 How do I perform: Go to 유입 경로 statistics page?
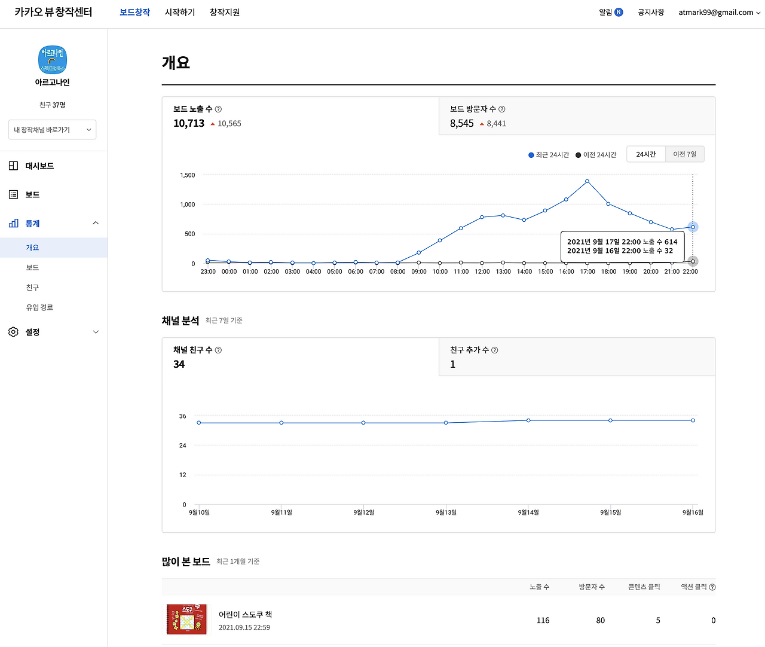pyautogui.click(x=39, y=307)
